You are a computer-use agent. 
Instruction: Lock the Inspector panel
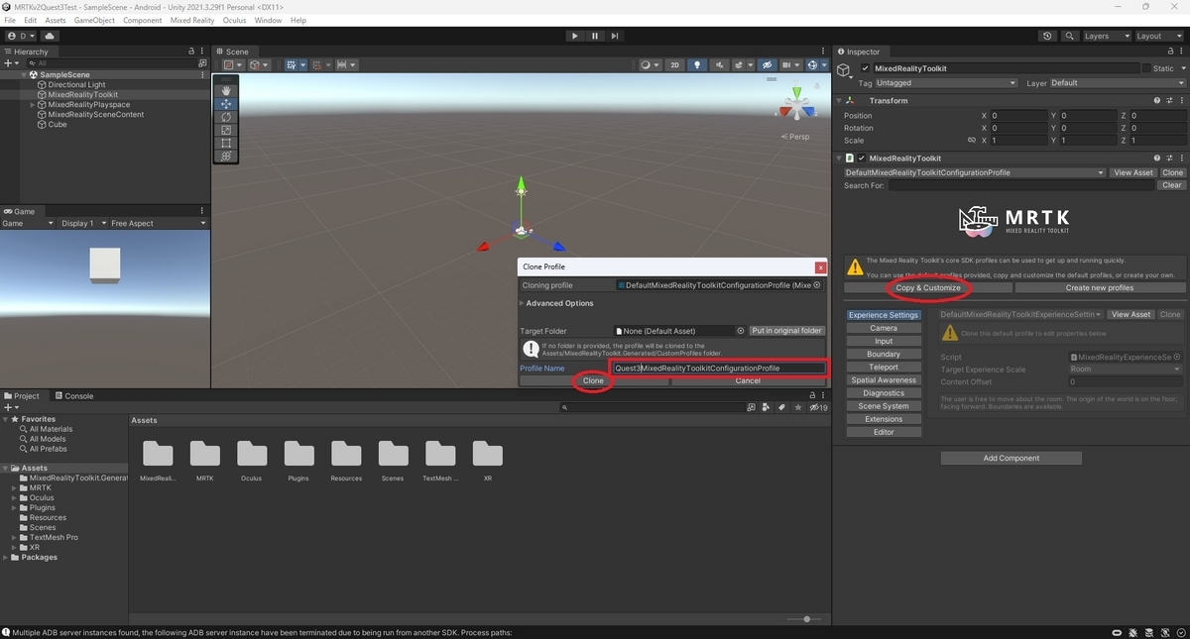(1168, 52)
